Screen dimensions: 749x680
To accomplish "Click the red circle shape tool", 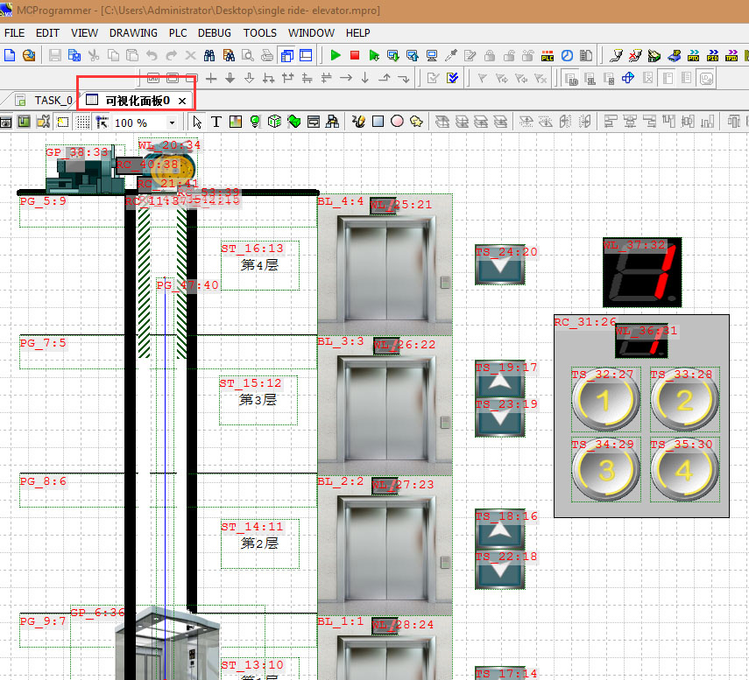I will coord(397,123).
